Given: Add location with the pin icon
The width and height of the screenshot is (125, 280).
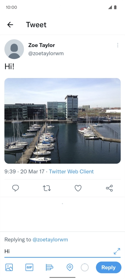Looking at the screenshot, I should [70, 267].
